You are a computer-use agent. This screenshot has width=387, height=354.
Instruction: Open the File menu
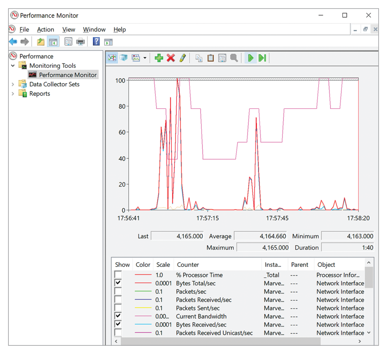pyautogui.click(x=24, y=29)
